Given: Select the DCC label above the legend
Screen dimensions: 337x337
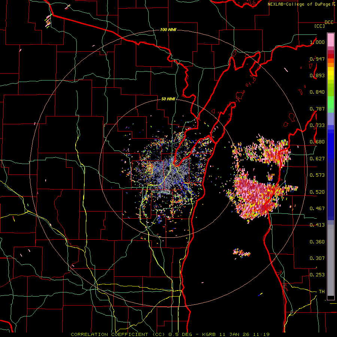Looking at the screenshot, I should point(329,22).
